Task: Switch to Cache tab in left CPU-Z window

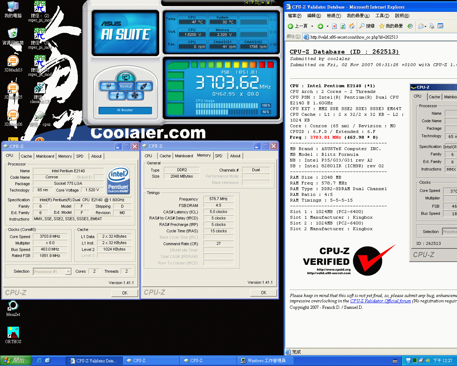Action: pos(26,156)
